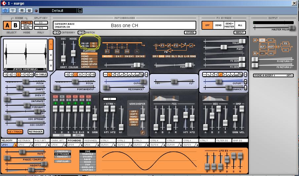This screenshot has height=176, width=299.
Task: Open LFO 2 arrow menu
Action: point(32,145)
